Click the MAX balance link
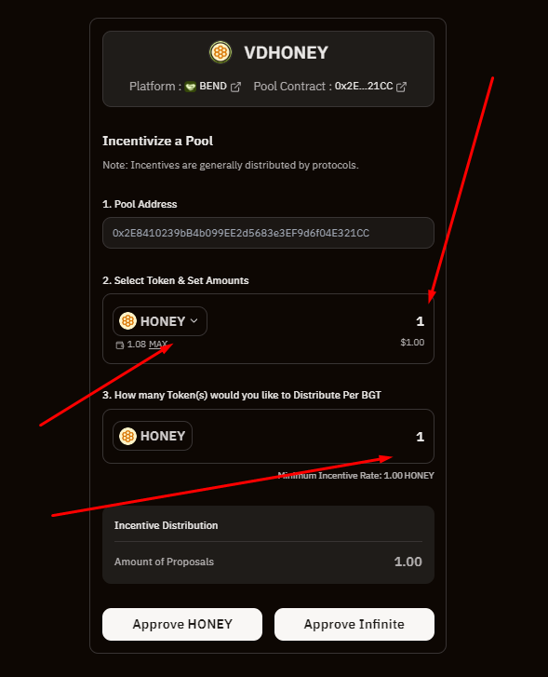The height and width of the screenshot is (677, 548). coord(158,345)
